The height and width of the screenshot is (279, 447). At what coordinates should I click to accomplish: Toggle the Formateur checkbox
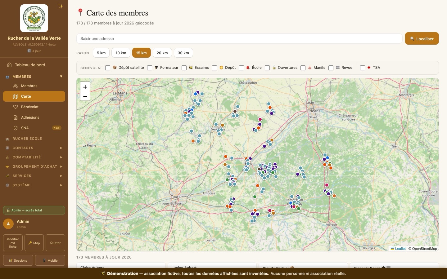tap(150, 68)
